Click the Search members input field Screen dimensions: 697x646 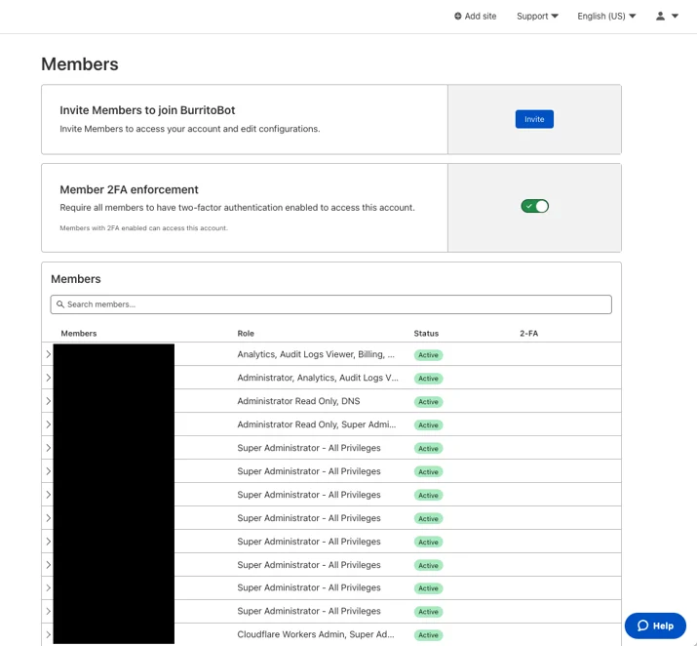point(331,304)
